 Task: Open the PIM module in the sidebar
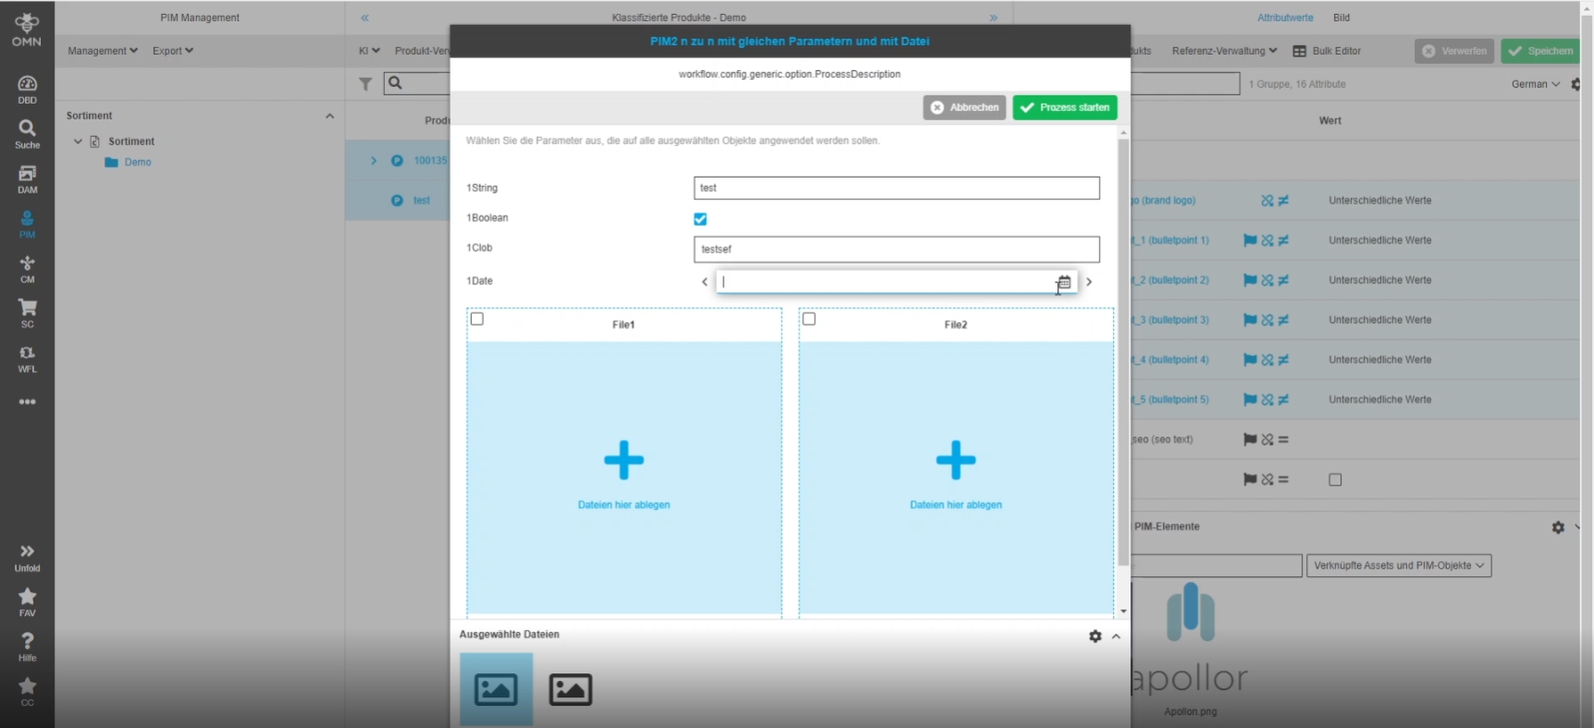click(x=27, y=225)
